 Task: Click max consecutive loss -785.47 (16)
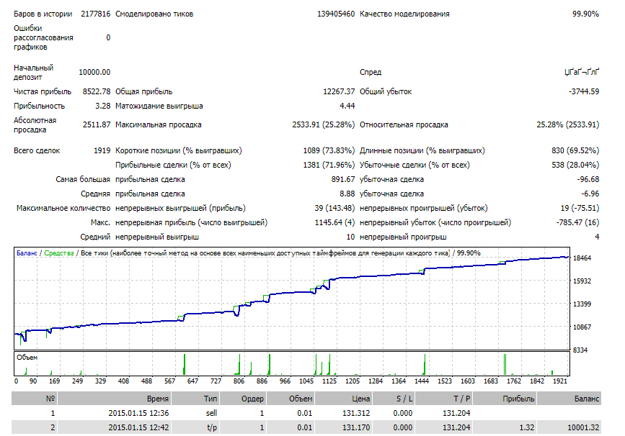click(577, 222)
